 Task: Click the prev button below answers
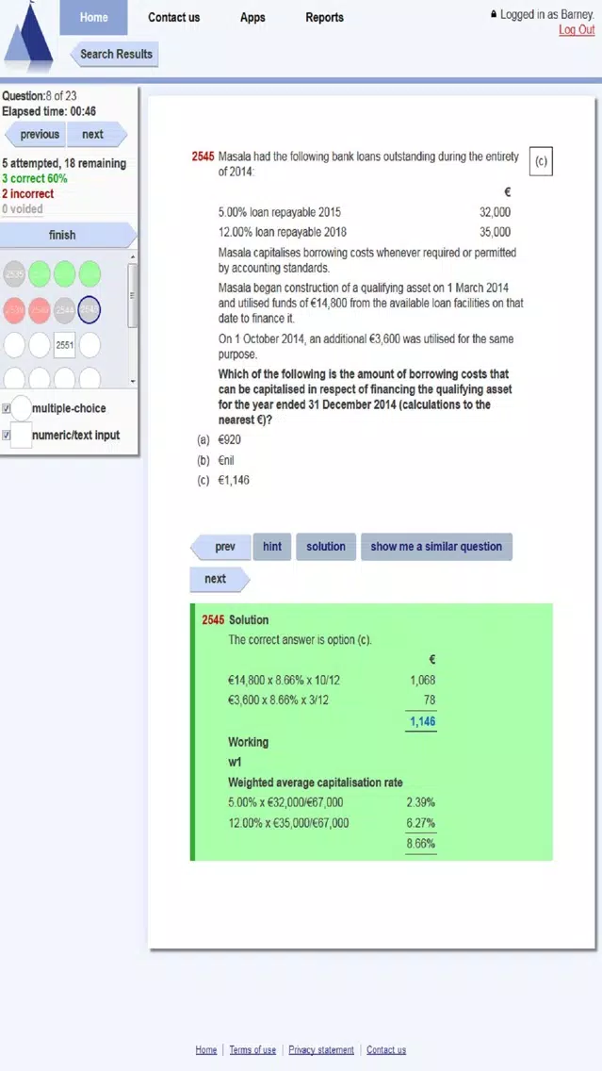220,547
